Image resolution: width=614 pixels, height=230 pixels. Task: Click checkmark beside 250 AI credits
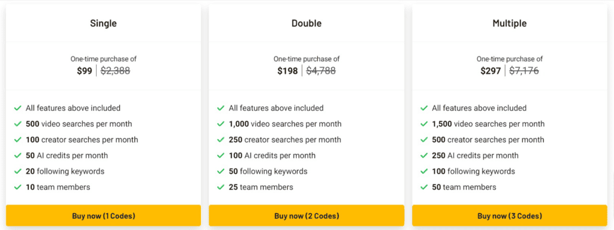pos(424,155)
